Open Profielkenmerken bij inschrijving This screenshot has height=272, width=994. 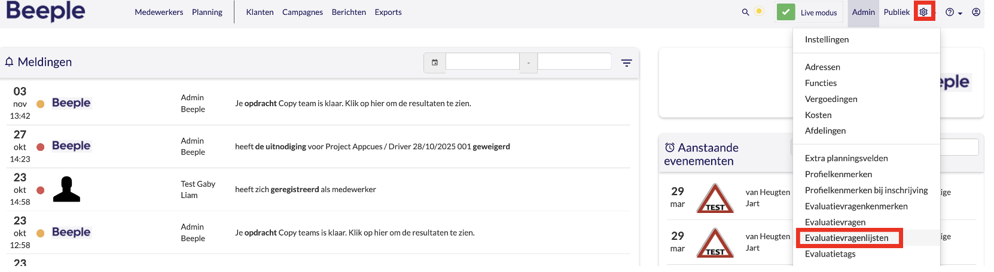coord(867,190)
